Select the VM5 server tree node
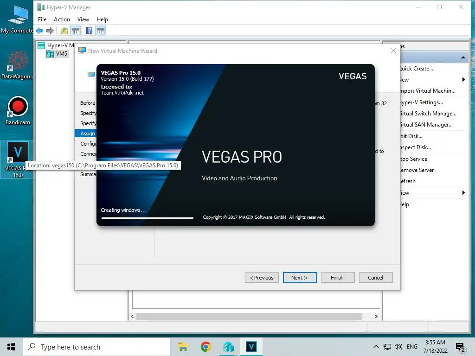The height and width of the screenshot is (356, 475). (58, 54)
